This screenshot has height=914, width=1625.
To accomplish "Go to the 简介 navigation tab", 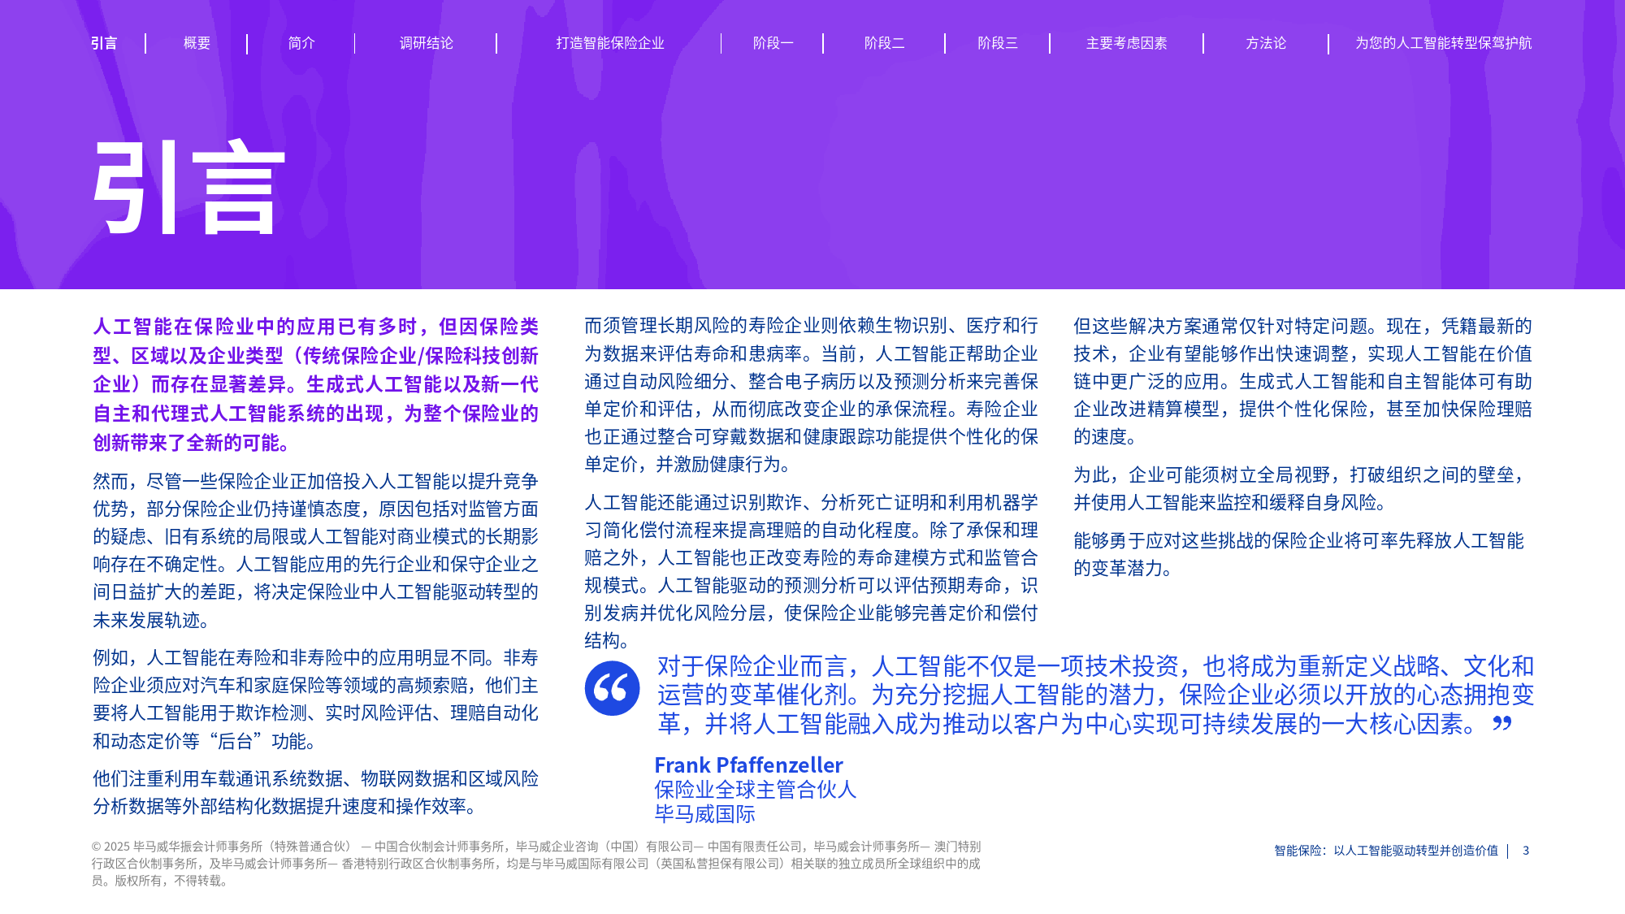I will 301,43.
